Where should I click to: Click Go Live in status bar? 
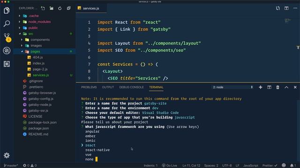[169, 165]
